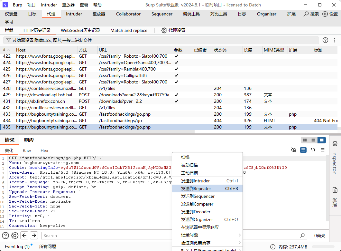The width and height of the screenshot is (341, 251).
Task: Switch to the 目标 tab
Action: coord(32,14)
